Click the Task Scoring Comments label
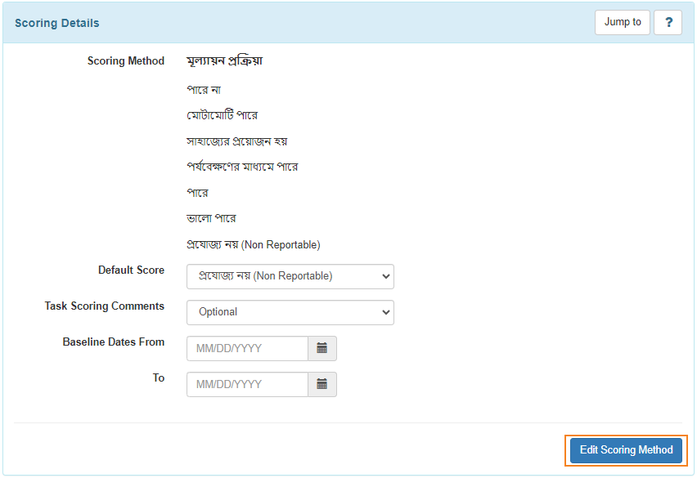The image size is (697, 478). (105, 306)
